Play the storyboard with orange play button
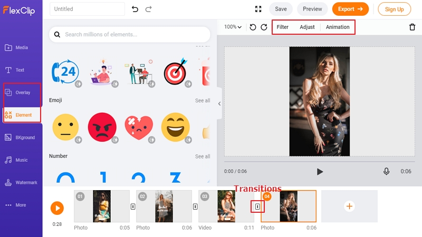This screenshot has width=422, height=237. point(57,208)
